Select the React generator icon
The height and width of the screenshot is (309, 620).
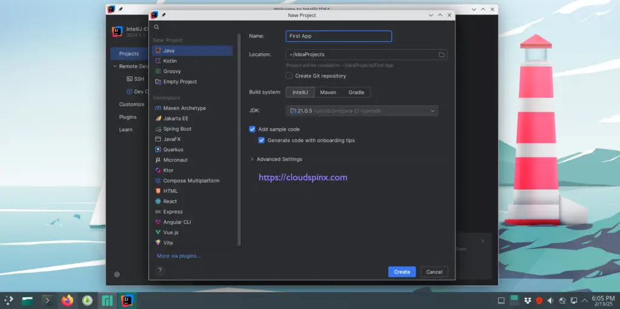pos(158,201)
